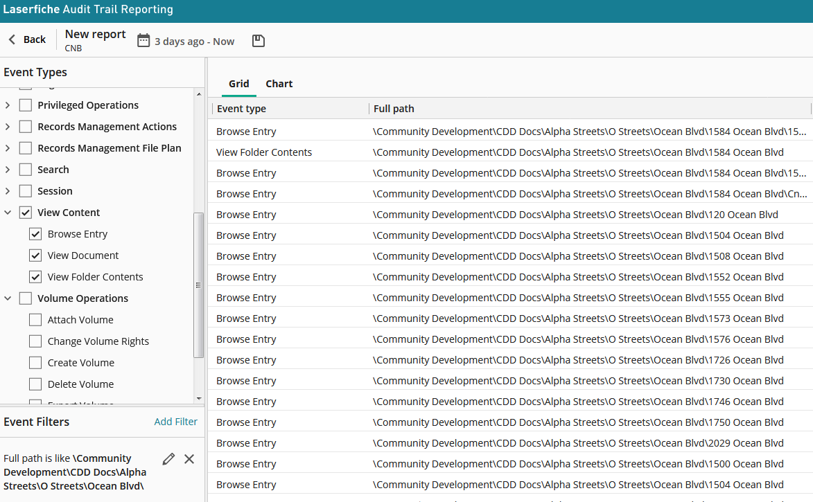Uncheck the View Document checkbox
Image resolution: width=813 pixels, height=502 pixels.
[x=35, y=256]
